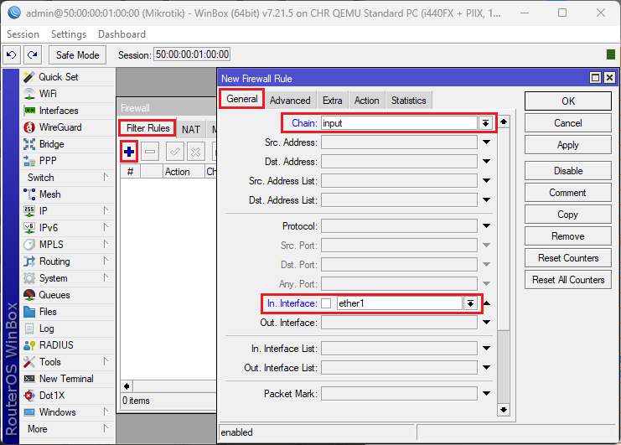Click the Cancel button
621x445 pixels.
pos(568,123)
